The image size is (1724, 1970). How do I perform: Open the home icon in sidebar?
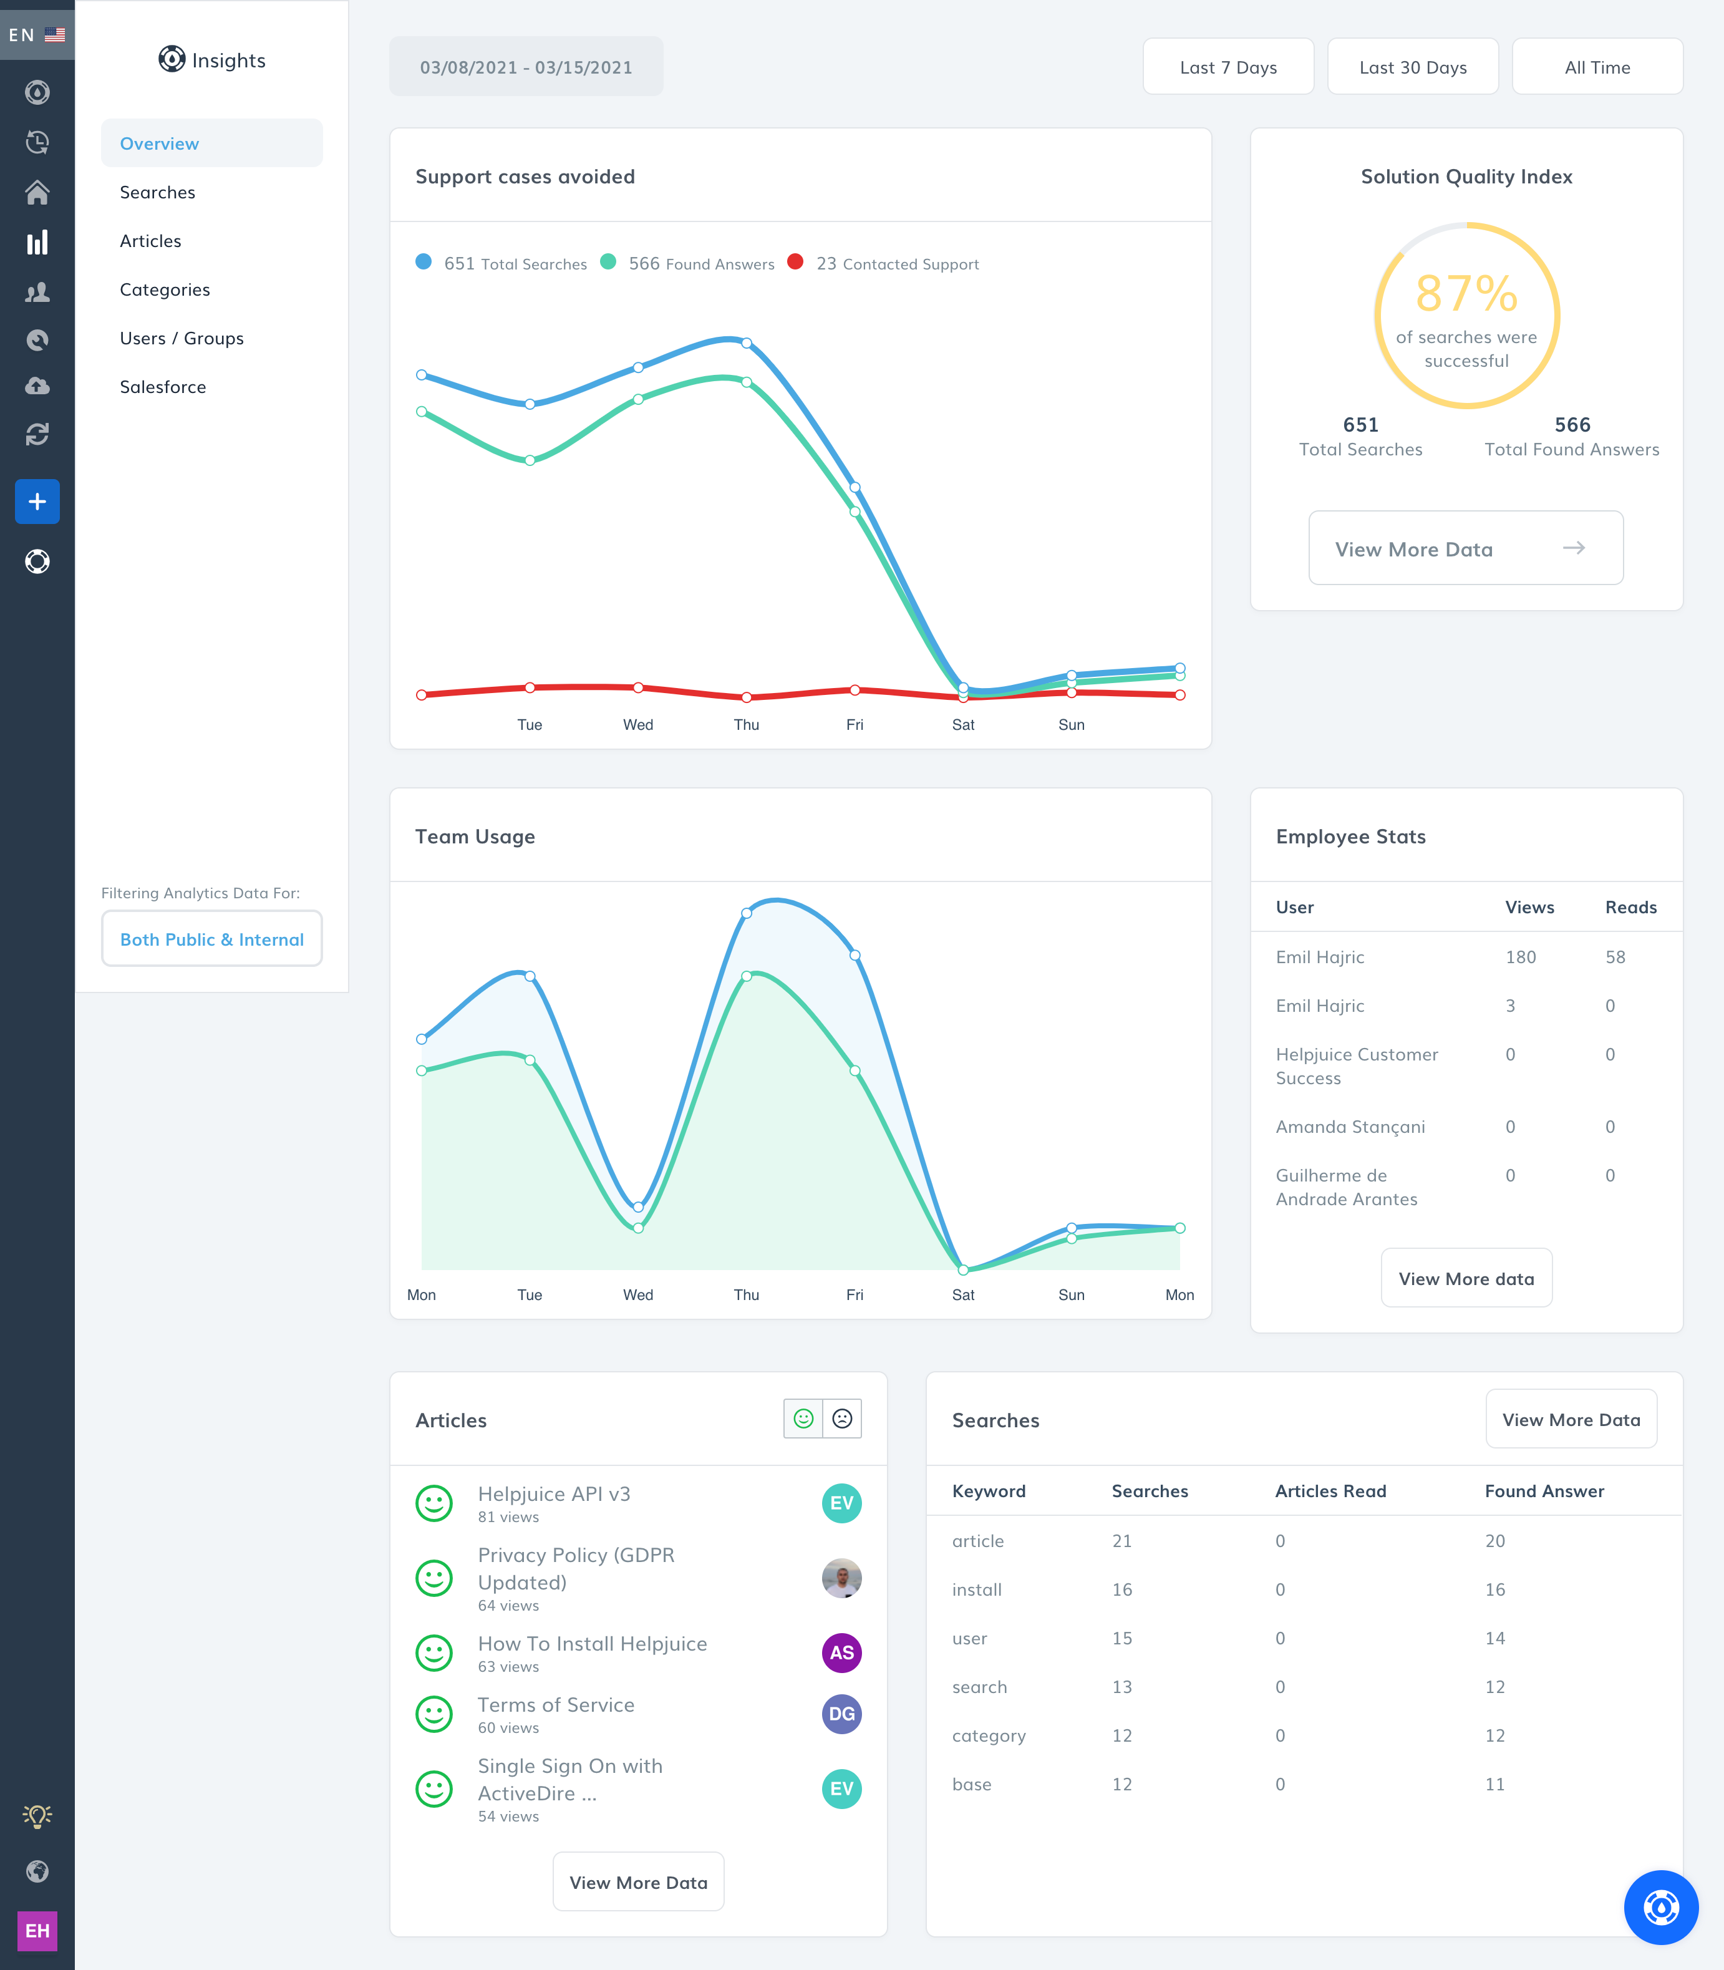point(37,193)
